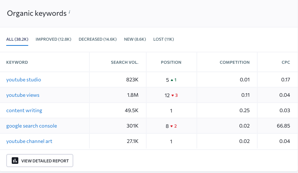Screen dimensions: 298x173
Task: Click the 0.01 competition value
Action: [244, 80]
